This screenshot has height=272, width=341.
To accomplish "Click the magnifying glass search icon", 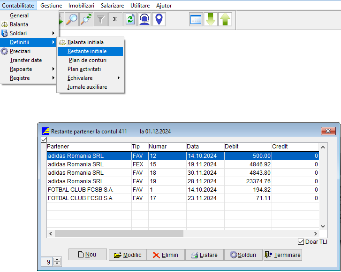I will pyautogui.click(x=72, y=19).
